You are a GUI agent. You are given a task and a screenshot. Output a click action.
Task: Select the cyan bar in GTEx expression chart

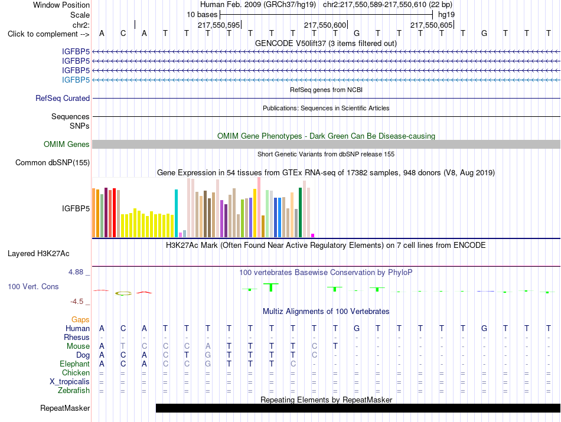(x=176, y=213)
